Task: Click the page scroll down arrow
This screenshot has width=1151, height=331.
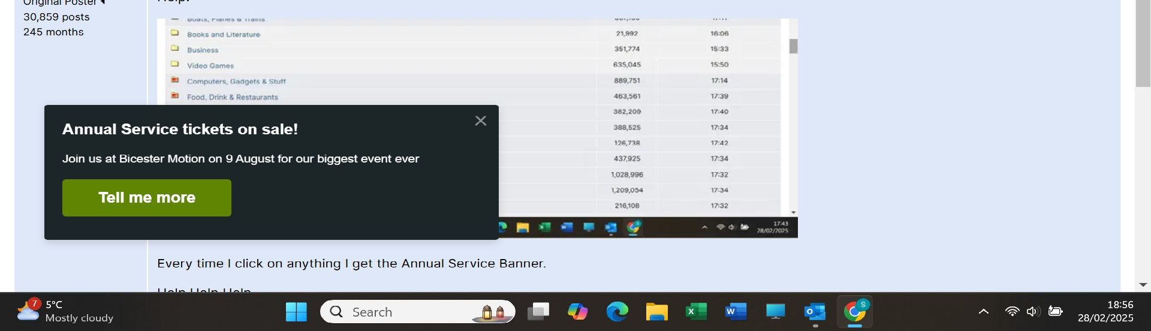Action: pos(1143,285)
